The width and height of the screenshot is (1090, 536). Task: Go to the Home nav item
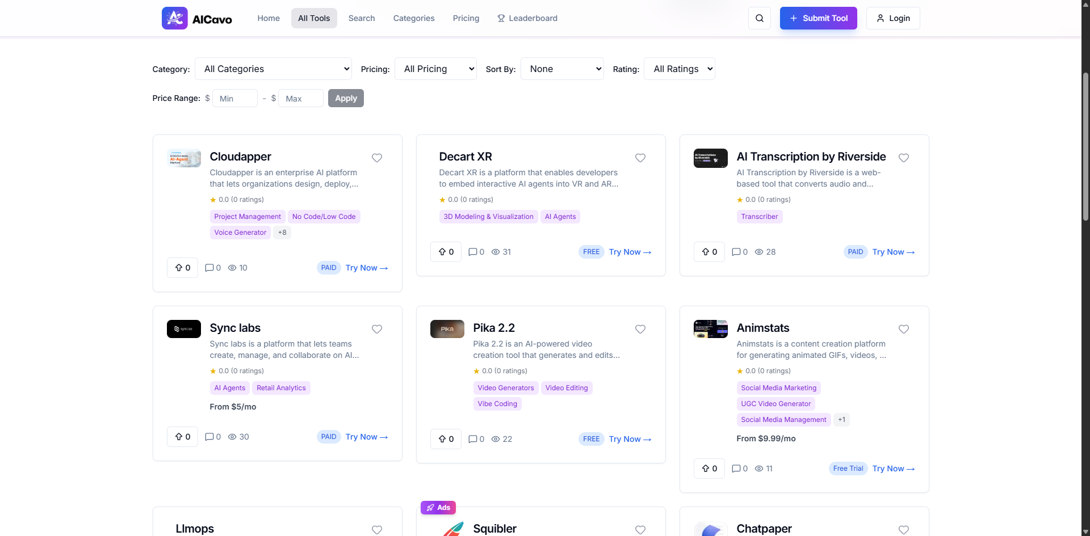269,18
